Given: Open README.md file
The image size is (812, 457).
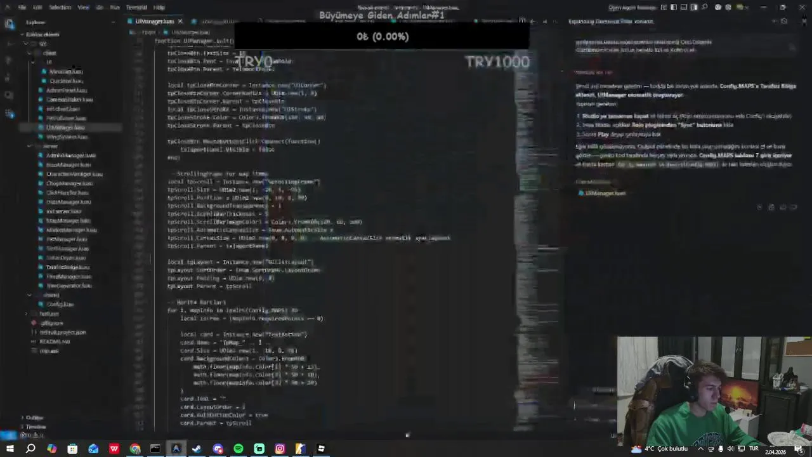Looking at the screenshot, I should 55,341.
